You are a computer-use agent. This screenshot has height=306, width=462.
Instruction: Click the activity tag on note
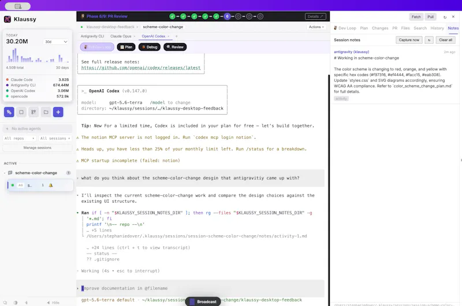(341, 99)
